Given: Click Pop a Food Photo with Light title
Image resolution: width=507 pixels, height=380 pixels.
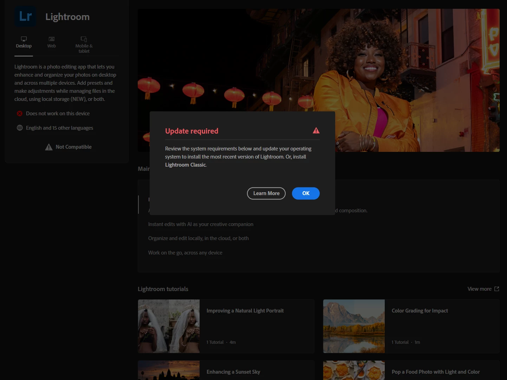Looking at the screenshot, I should point(436,372).
